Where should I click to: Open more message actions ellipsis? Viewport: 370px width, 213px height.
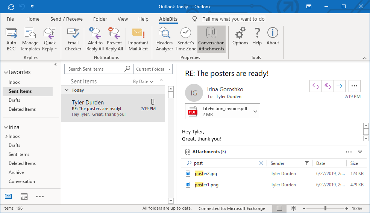pyautogui.click(x=354, y=86)
